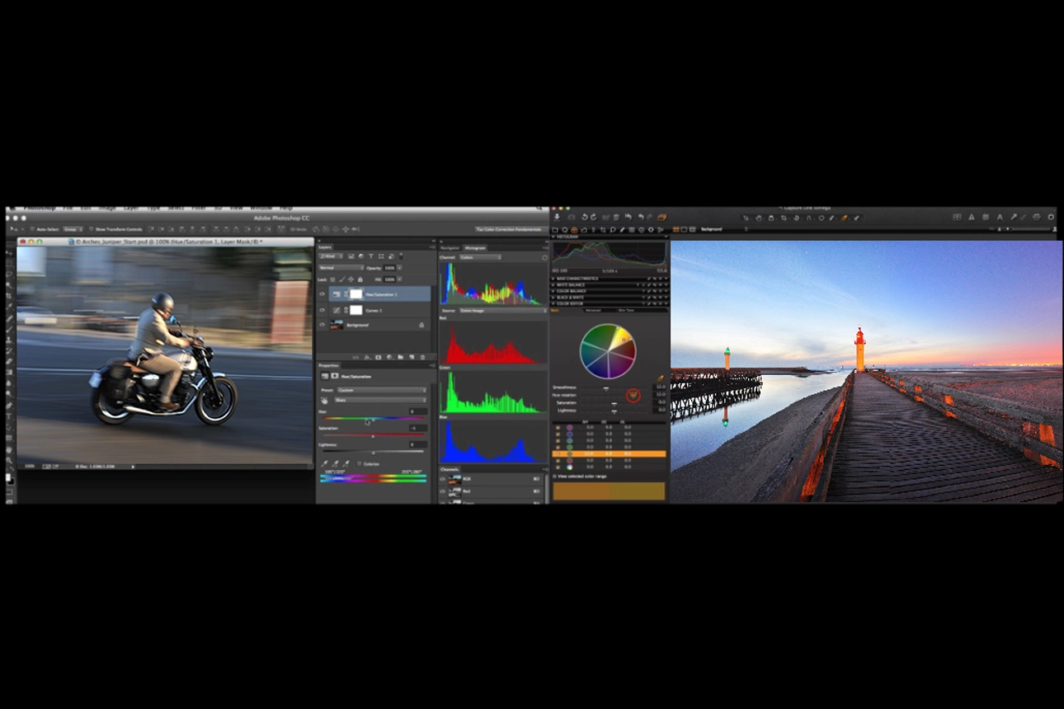
Task: Click the fx layer style icon
Action: pos(367,357)
